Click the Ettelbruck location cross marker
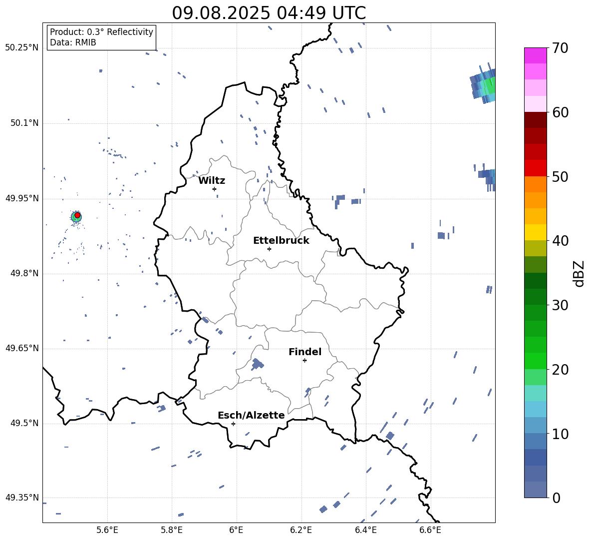The height and width of the screenshot is (540, 591). (x=269, y=249)
